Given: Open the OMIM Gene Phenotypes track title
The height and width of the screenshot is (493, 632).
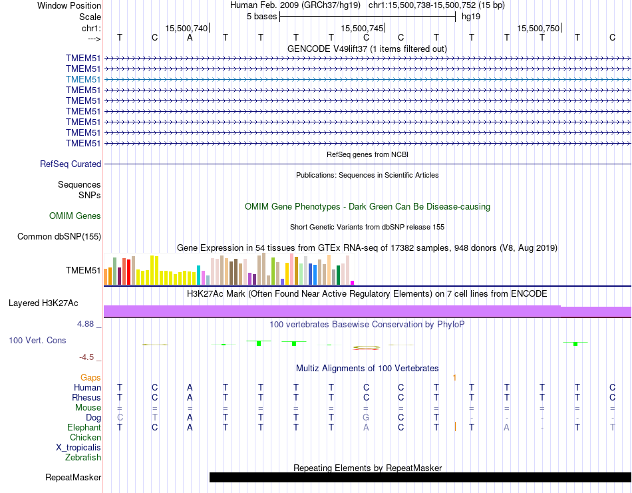Looking at the screenshot, I should [x=367, y=206].
